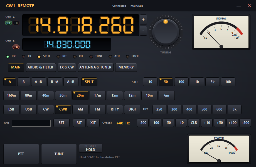The image size is (256, 167).
Task: Click the round TUNING knob
Action: click(166, 32)
